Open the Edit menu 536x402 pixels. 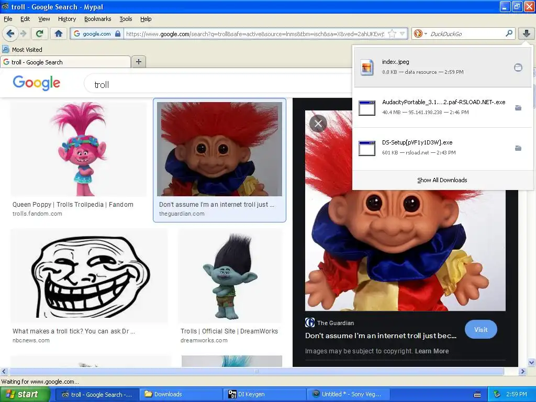pyautogui.click(x=25, y=19)
